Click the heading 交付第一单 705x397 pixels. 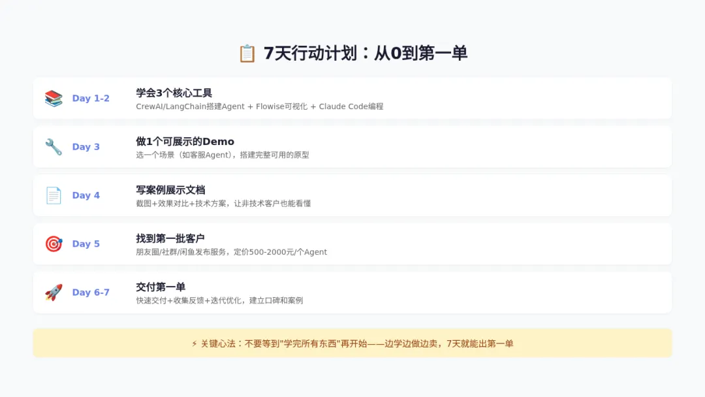coord(161,287)
